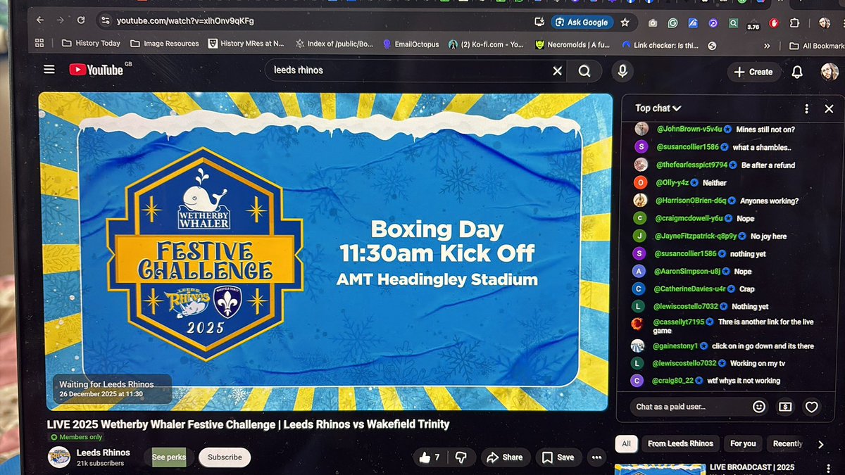
Task: Dislike the video with thumbs down
Action: pos(461,457)
